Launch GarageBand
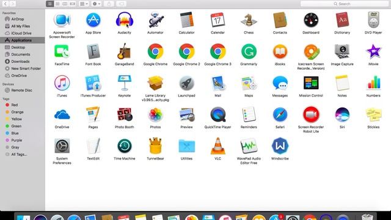The height and width of the screenshot is (220, 391). [124, 51]
